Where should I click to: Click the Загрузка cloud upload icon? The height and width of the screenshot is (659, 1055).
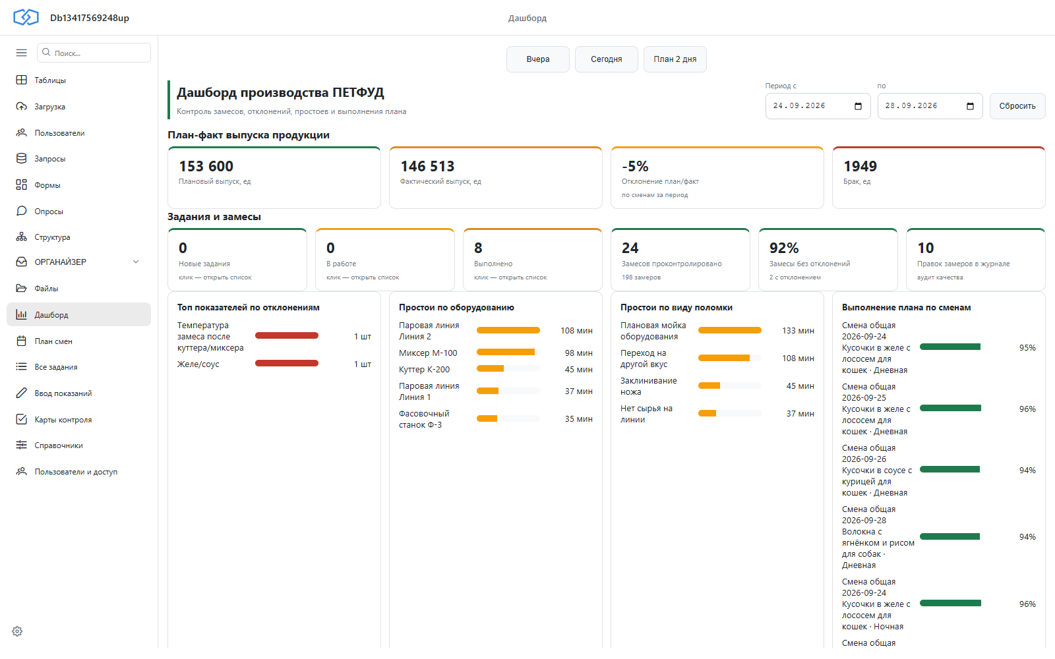coord(21,106)
